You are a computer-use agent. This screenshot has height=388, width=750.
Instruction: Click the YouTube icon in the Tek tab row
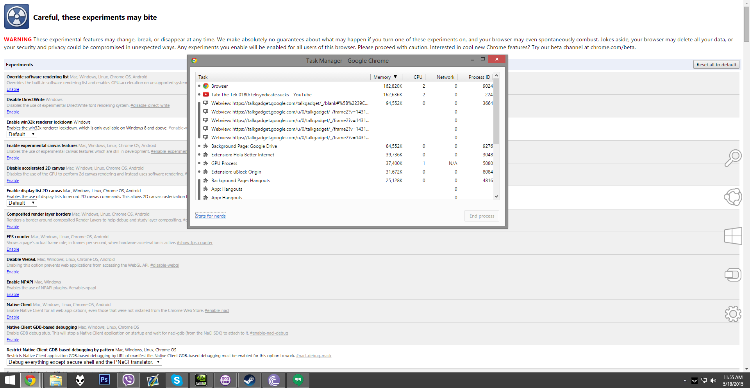pos(206,95)
